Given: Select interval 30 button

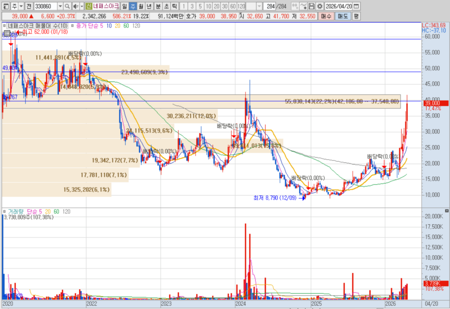Looking at the screenshot, I should tap(225, 6).
